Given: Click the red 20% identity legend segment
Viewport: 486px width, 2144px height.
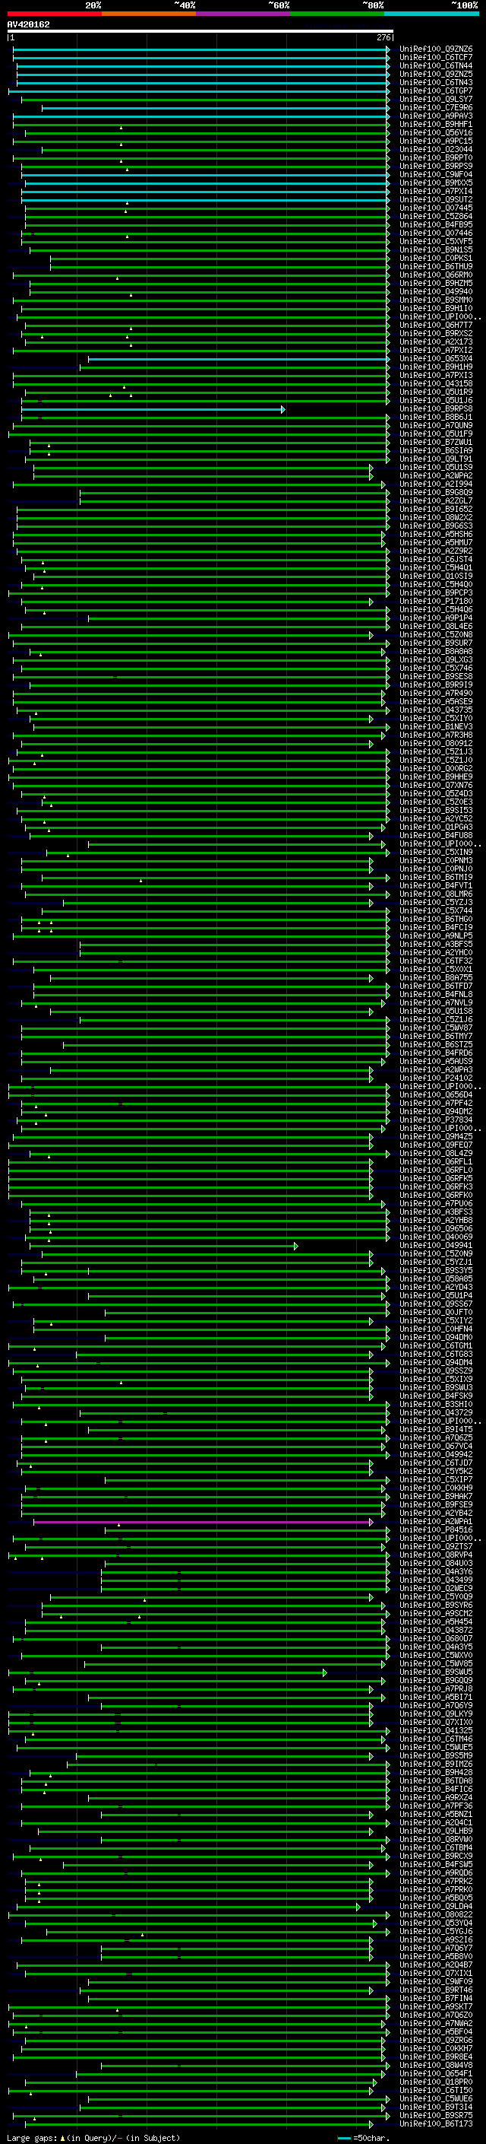Looking at the screenshot, I should click(x=54, y=14).
